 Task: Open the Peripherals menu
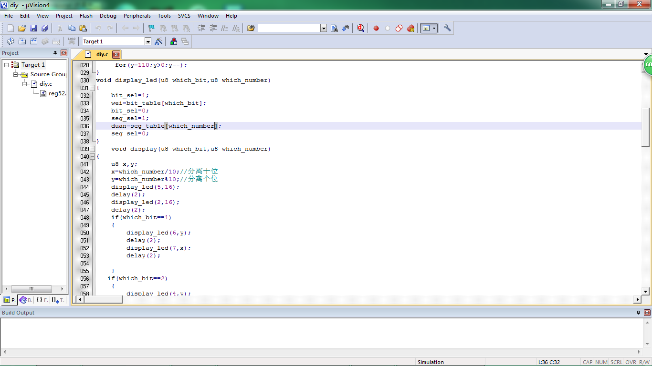point(137,16)
